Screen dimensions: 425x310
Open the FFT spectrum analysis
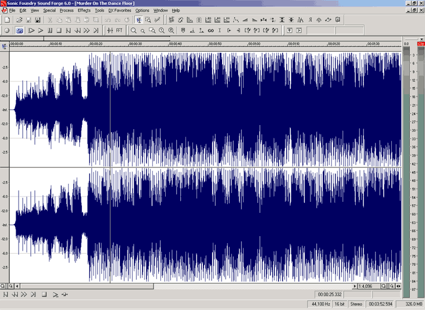pyautogui.click(x=119, y=31)
